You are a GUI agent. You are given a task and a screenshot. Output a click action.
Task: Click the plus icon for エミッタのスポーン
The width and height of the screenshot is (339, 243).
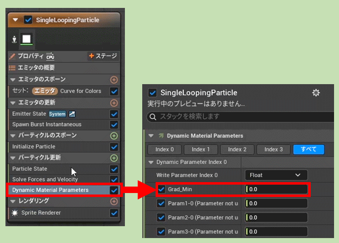(x=114, y=80)
